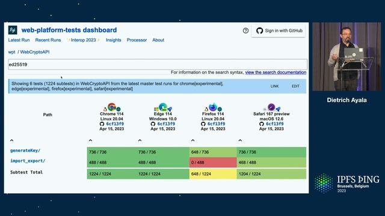Open the import_export/ directory
This screenshot has height=216, width=385.
pyautogui.click(x=28, y=161)
